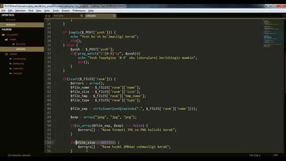Open the Goto menu
The image size is (286, 161).
click(x=47, y=11)
